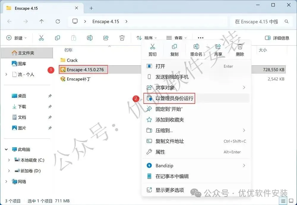Click the This PC monitor icon in address bar
Viewport: 297px width, 205px height.
[x=75, y=21]
